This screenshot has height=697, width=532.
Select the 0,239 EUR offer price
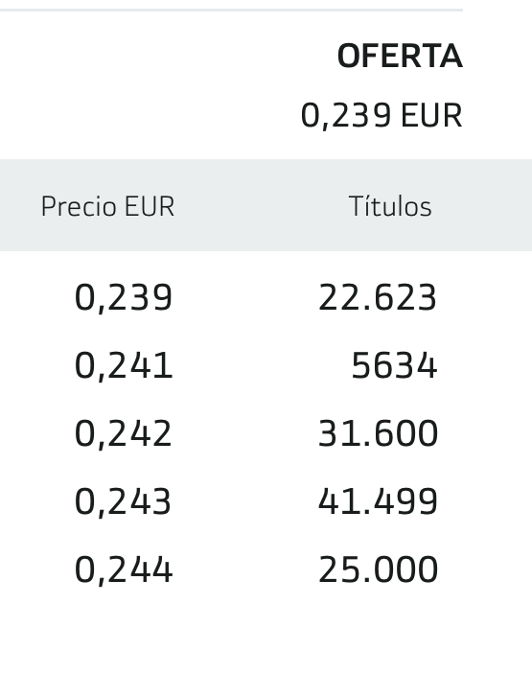click(x=382, y=116)
